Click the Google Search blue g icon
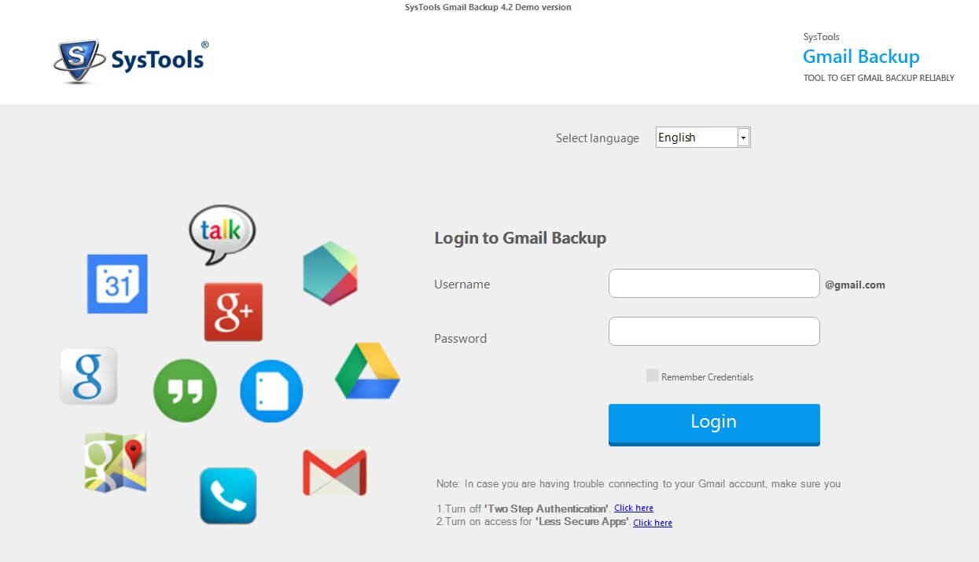 click(x=89, y=376)
